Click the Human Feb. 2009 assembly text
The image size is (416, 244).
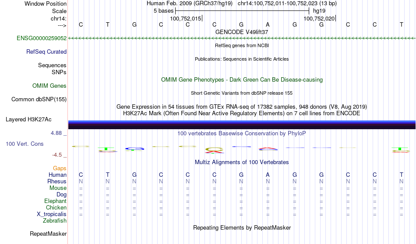tap(190, 3)
